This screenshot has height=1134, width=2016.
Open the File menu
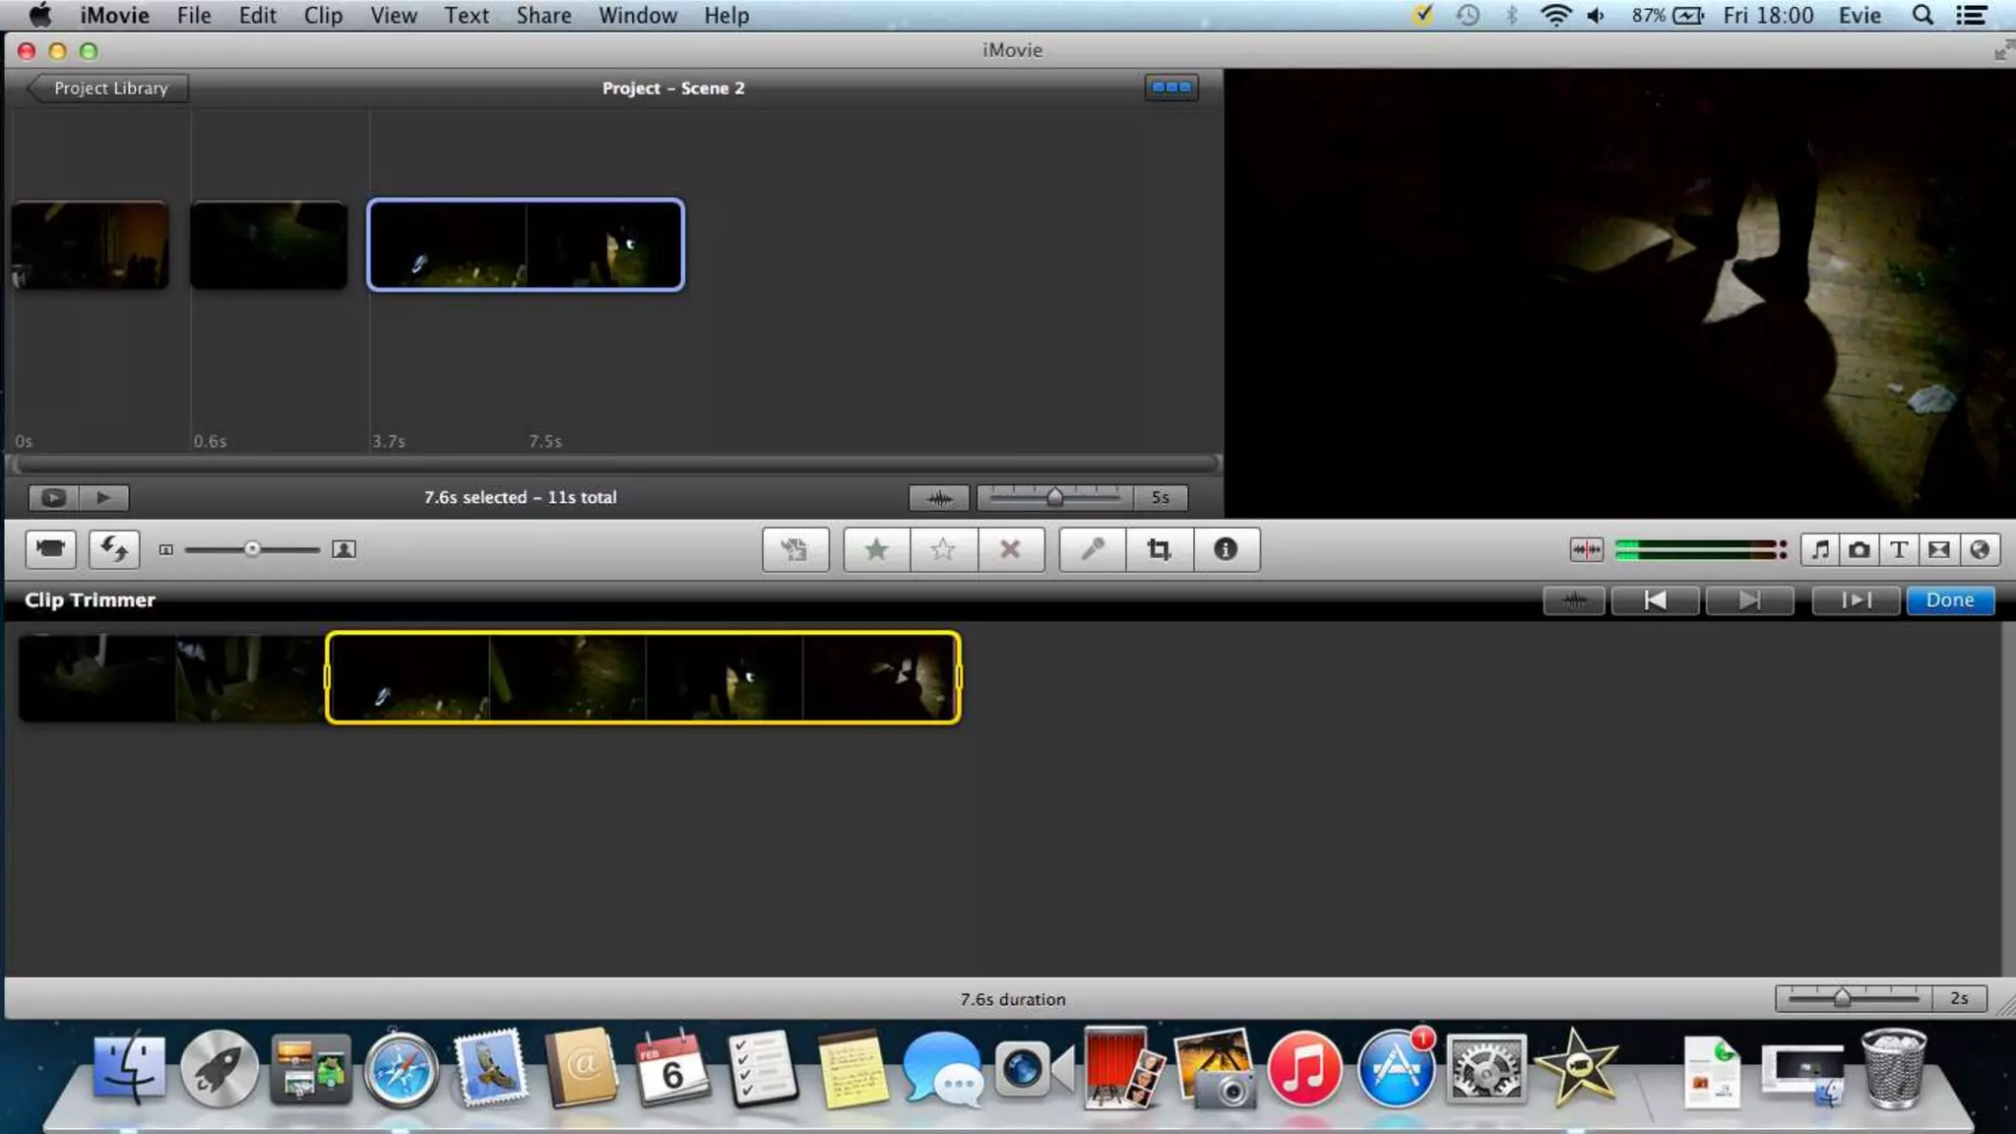pyautogui.click(x=194, y=16)
